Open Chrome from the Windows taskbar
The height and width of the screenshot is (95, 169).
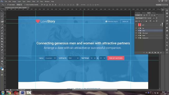coord(9,93)
